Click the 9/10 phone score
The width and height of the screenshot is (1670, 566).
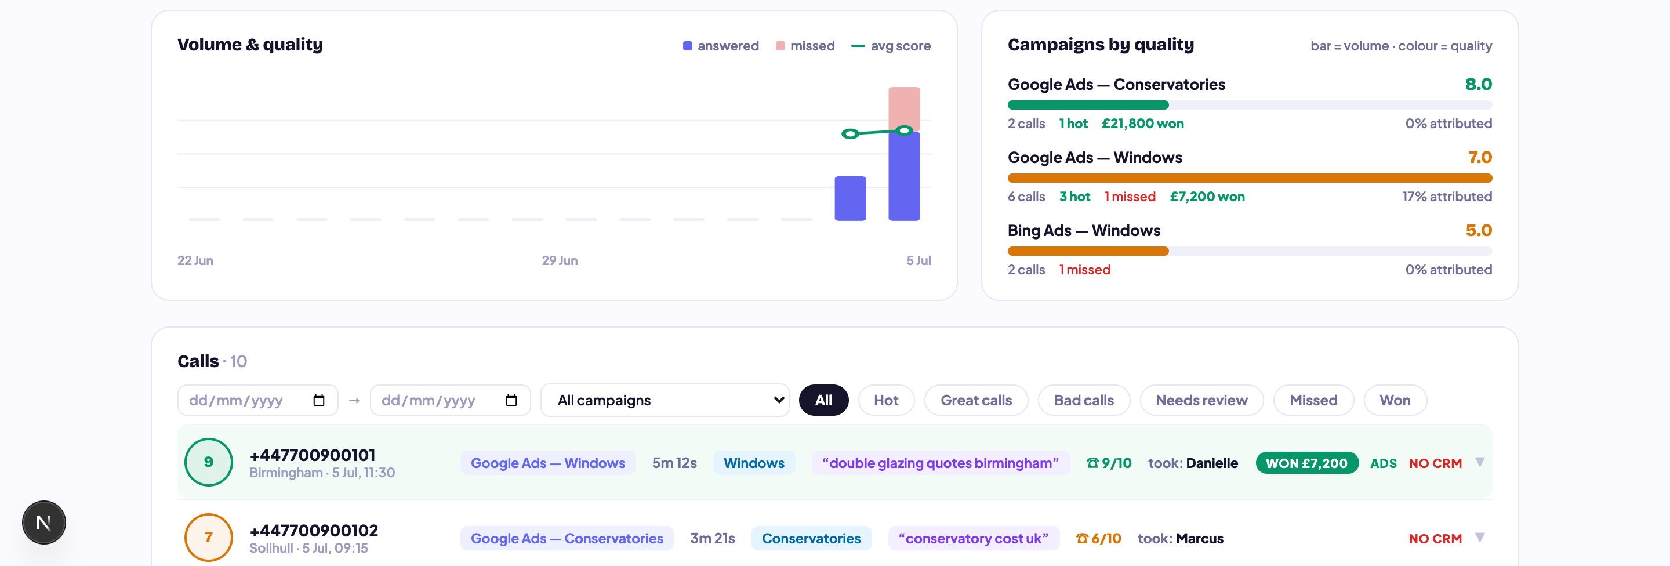point(1109,463)
